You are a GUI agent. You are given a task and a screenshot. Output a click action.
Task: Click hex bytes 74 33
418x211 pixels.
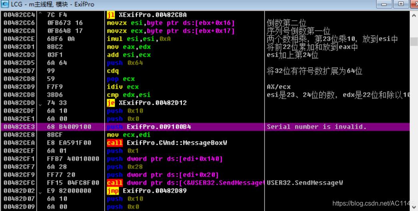[57, 103]
